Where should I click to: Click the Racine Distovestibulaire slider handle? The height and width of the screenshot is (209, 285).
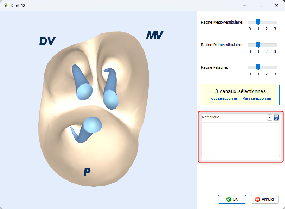point(258,45)
